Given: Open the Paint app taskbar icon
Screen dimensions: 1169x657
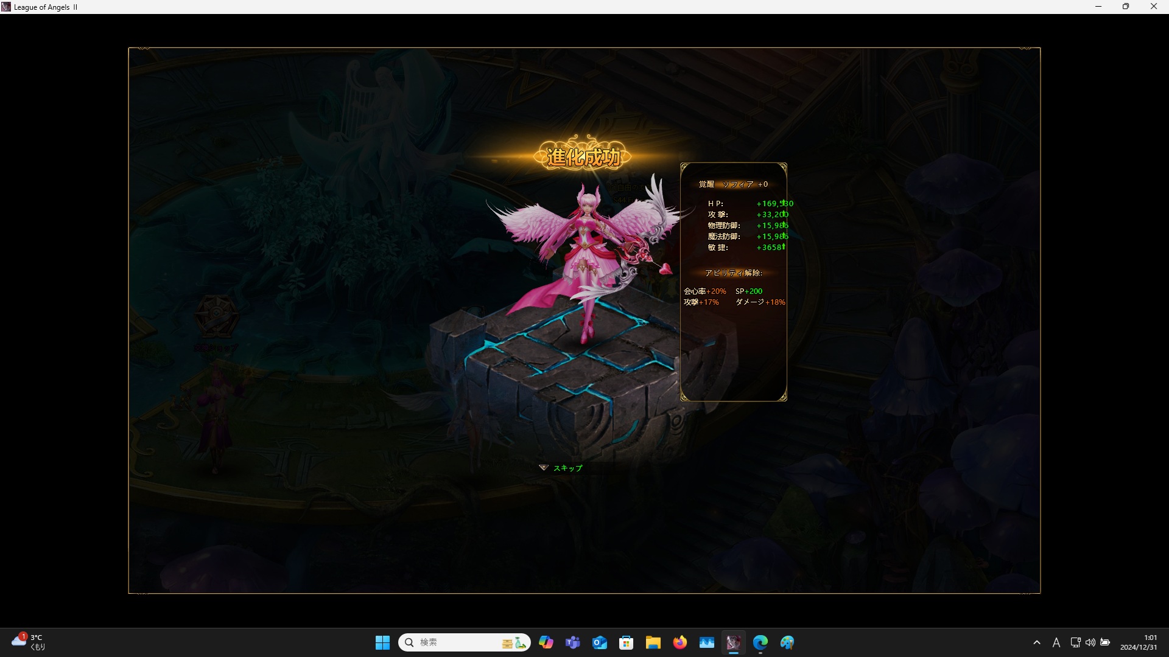Looking at the screenshot, I should 787,642.
